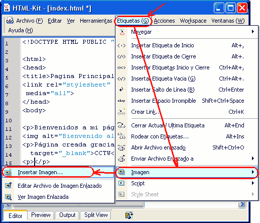
Task: Select Rodear con Etiquetas...
Action: [187, 136]
